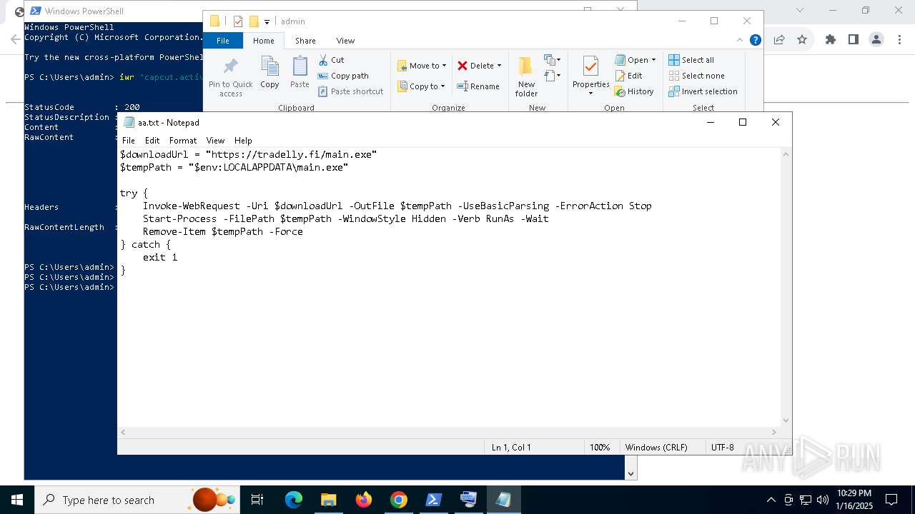Click the volume icon in system tray

point(823,500)
